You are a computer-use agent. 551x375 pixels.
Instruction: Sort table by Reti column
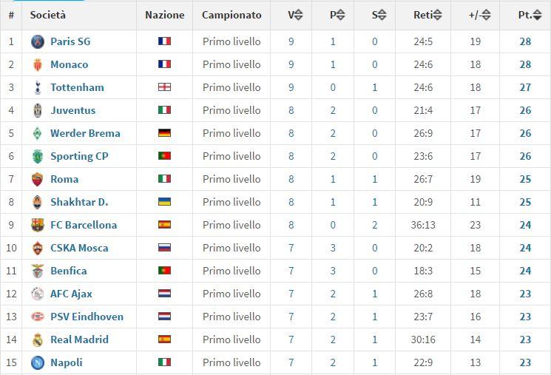(x=428, y=15)
